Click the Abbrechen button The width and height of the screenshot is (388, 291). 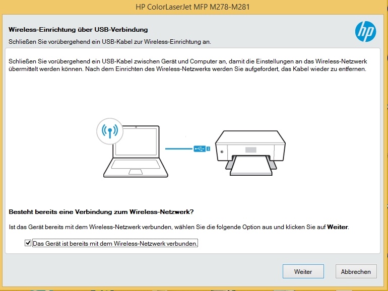click(356, 271)
